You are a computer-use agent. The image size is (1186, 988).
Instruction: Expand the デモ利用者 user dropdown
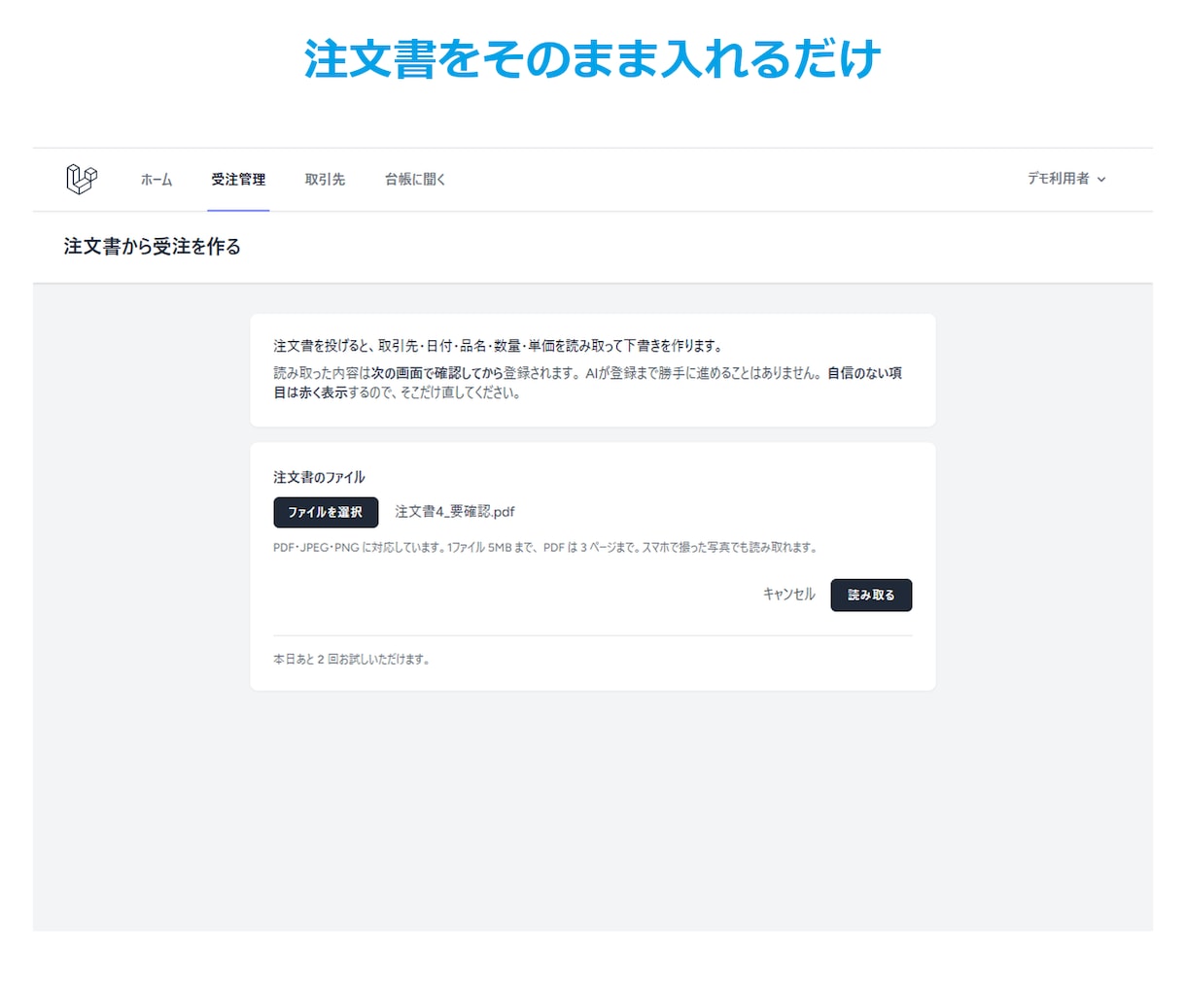pos(1066,179)
